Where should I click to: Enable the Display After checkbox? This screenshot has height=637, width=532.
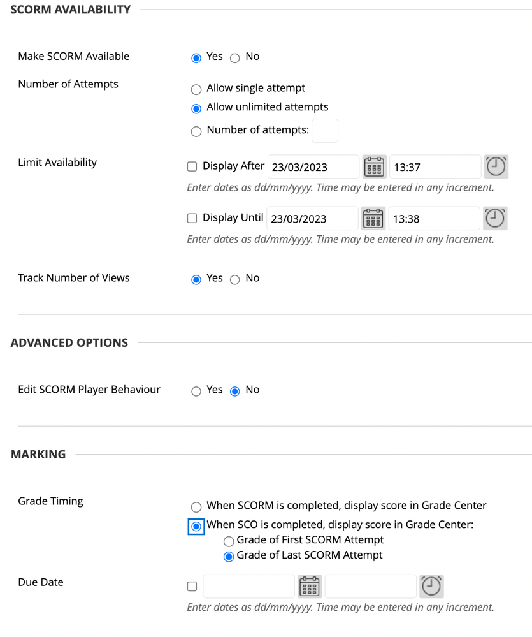coord(192,167)
